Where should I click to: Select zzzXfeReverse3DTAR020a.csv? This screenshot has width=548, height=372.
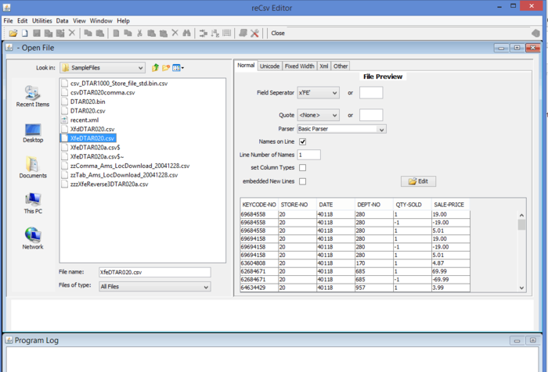pyautogui.click(x=105, y=184)
